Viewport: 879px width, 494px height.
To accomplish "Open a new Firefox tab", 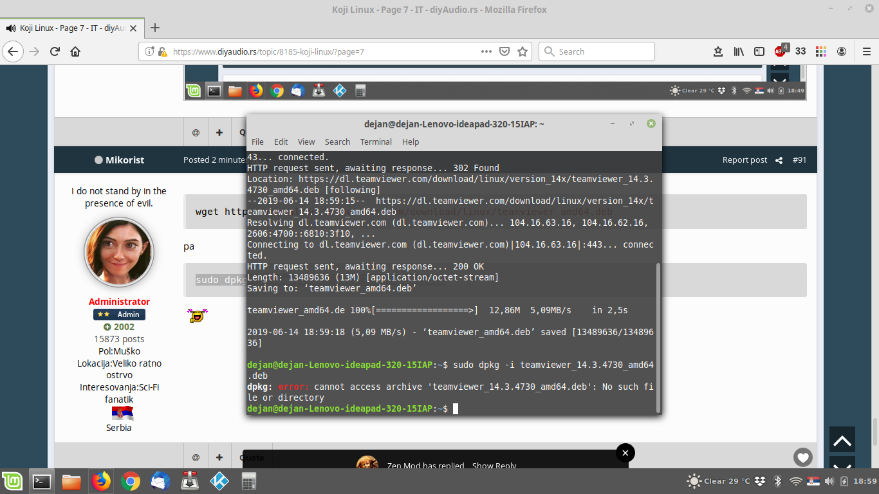I will tap(154, 28).
